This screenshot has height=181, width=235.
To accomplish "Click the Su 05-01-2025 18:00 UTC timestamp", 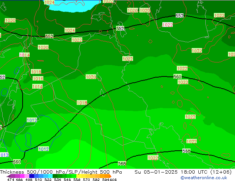I will pyautogui.click(x=167, y=172).
